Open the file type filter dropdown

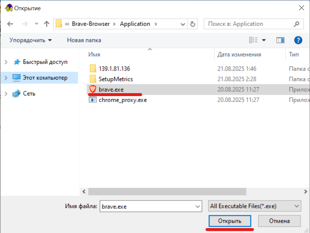255,206
